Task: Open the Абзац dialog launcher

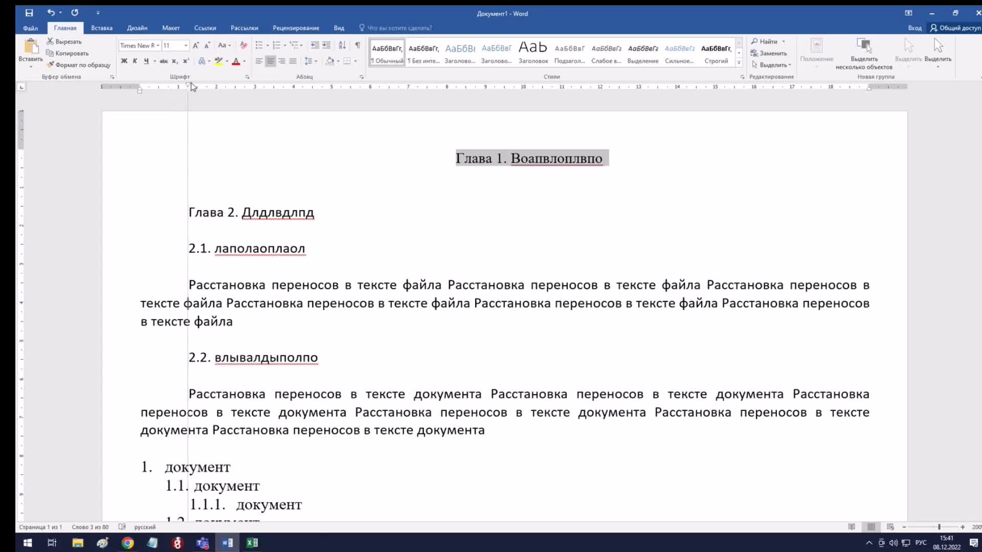Action: [x=362, y=77]
